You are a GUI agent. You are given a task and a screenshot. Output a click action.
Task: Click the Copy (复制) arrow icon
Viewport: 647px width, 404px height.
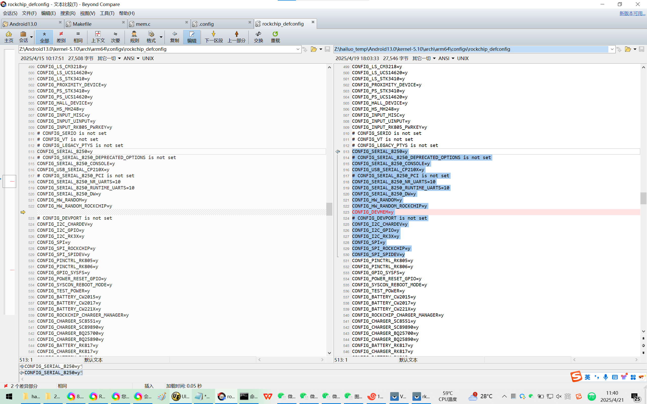pyautogui.click(x=174, y=37)
